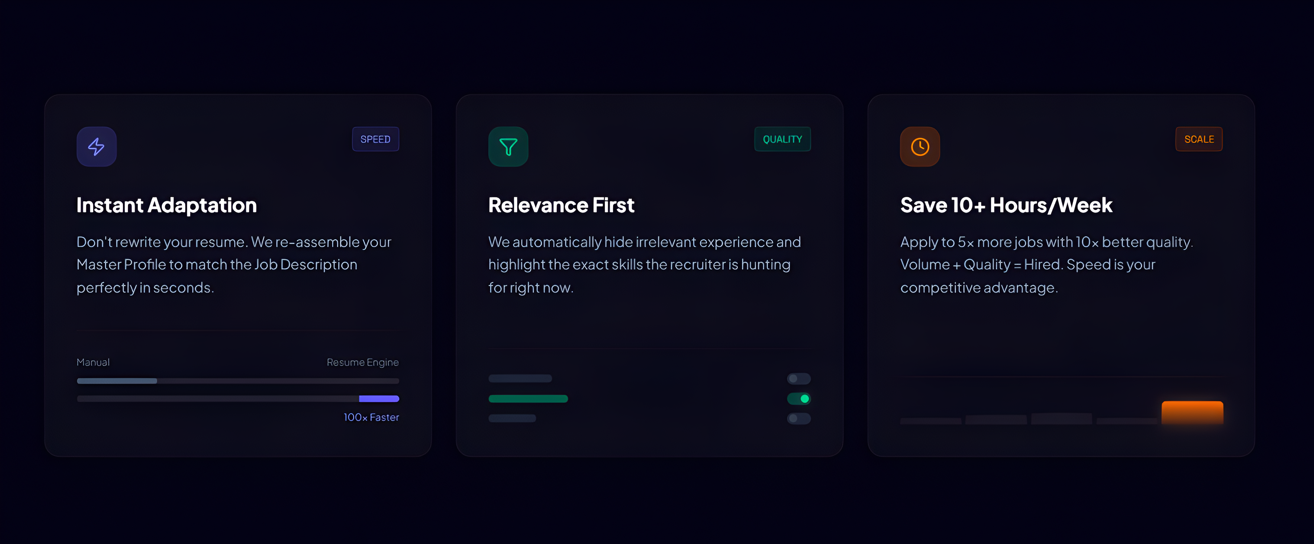Viewport: 1314px width, 544px height.
Task: Click the Resume Engine label
Action: tap(363, 362)
